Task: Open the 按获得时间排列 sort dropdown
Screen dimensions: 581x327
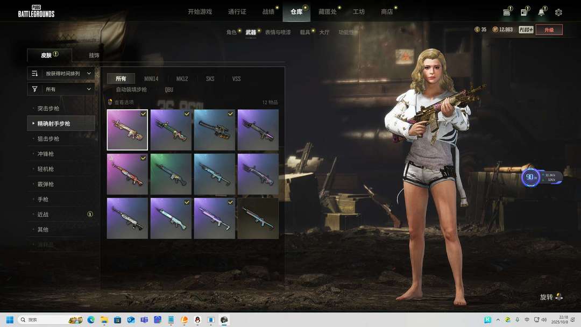Action: (x=61, y=73)
